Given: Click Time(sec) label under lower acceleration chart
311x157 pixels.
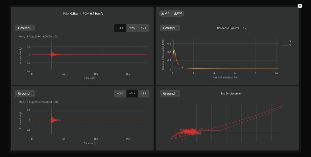Looking at the screenshot, I should (x=89, y=143).
